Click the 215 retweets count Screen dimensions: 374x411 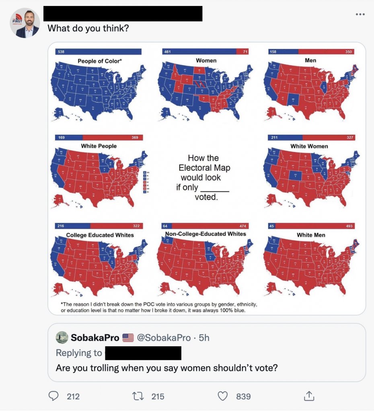(158, 396)
